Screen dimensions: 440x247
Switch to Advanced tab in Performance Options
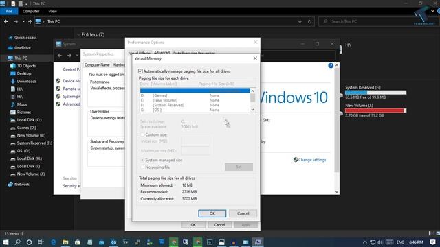point(162,53)
